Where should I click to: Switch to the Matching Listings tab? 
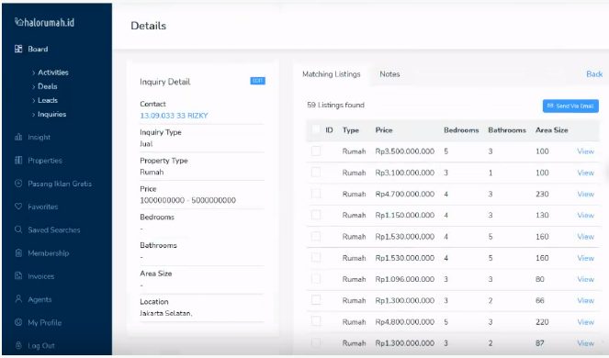pyautogui.click(x=332, y=73)
